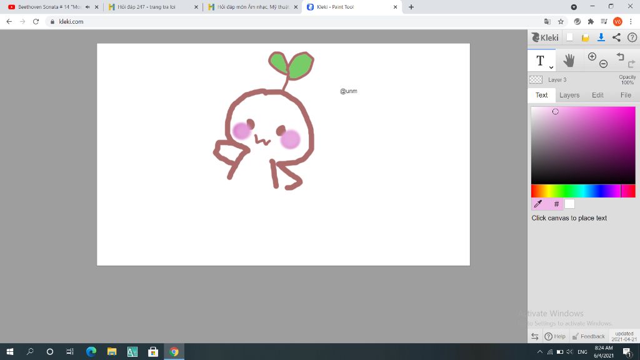Select the Hand pan tool
The width and height of the screenshot is (640, 360).
569,61
